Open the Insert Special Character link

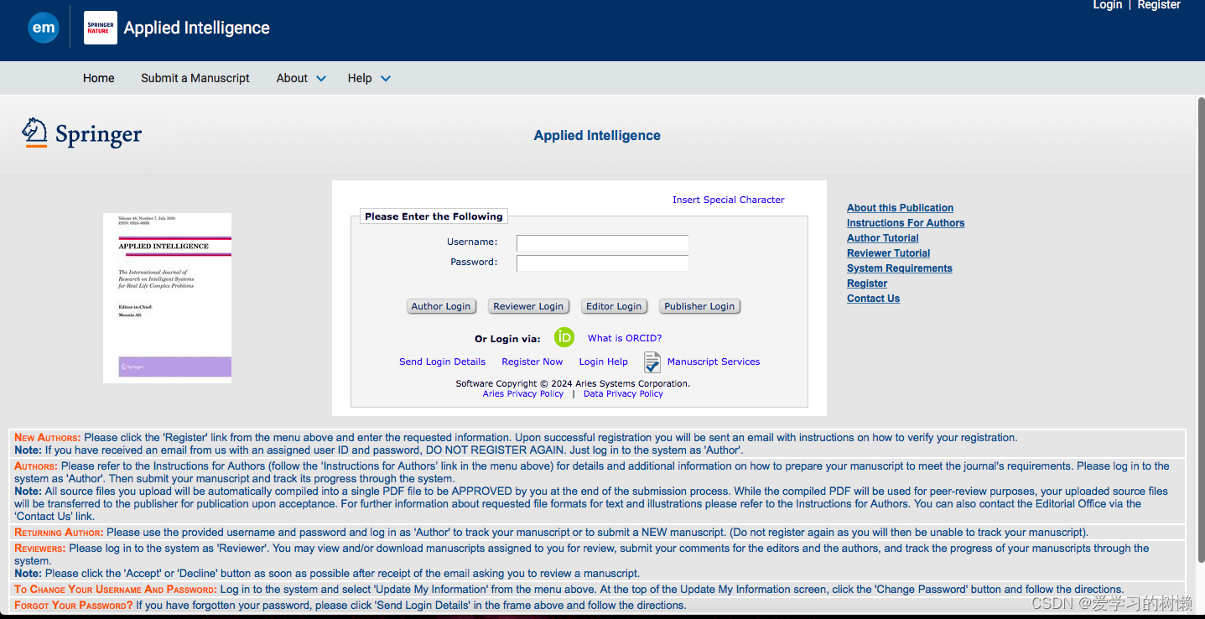pyautogui.click(x=729, y=200)
